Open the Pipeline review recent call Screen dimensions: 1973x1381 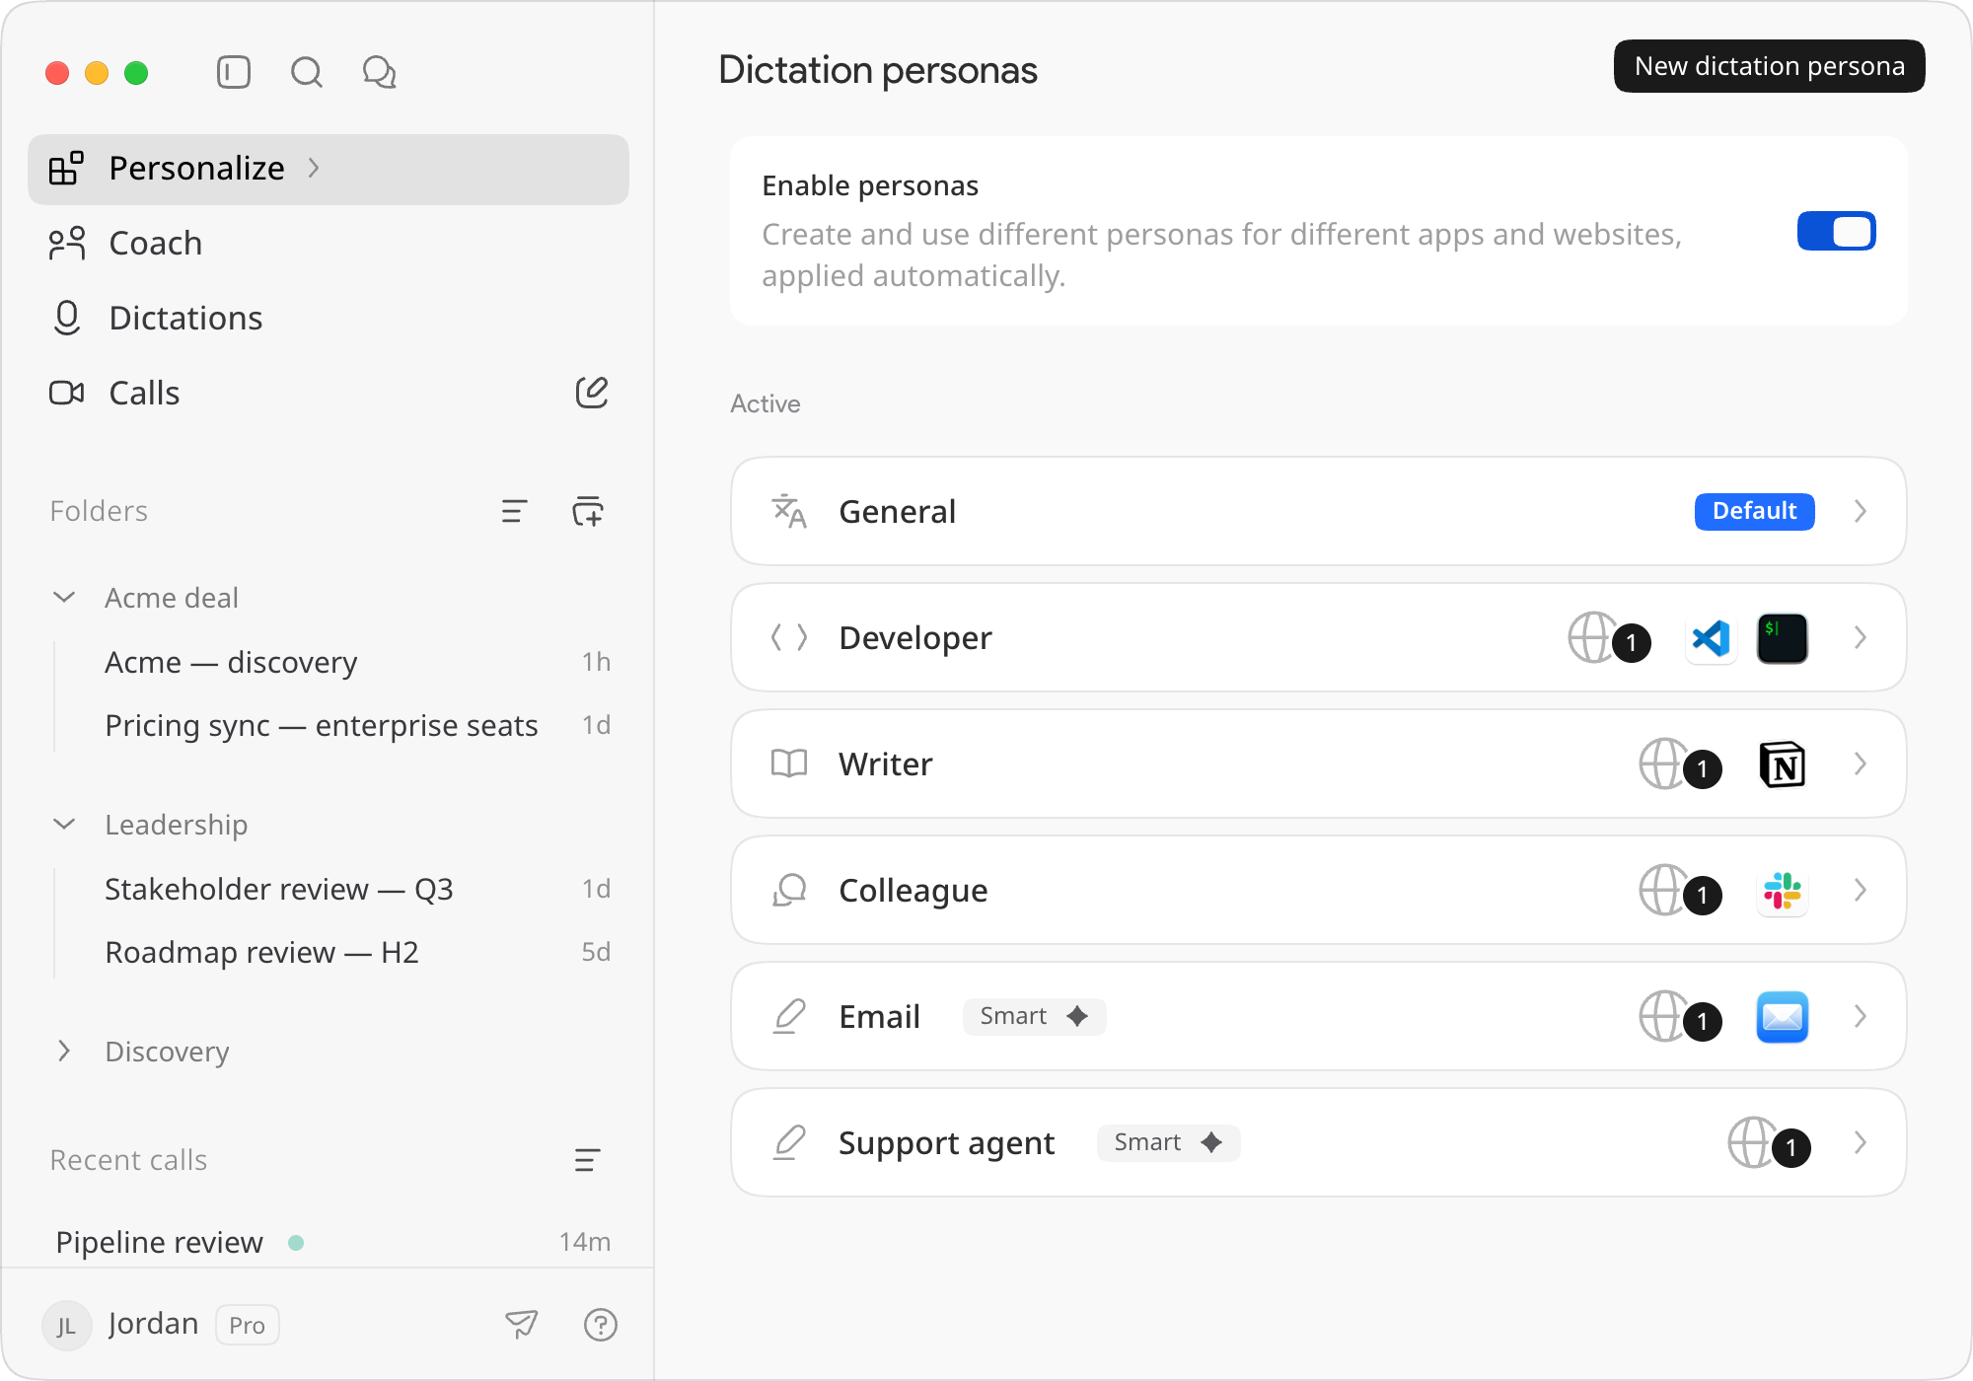(x=332, y=1242)
